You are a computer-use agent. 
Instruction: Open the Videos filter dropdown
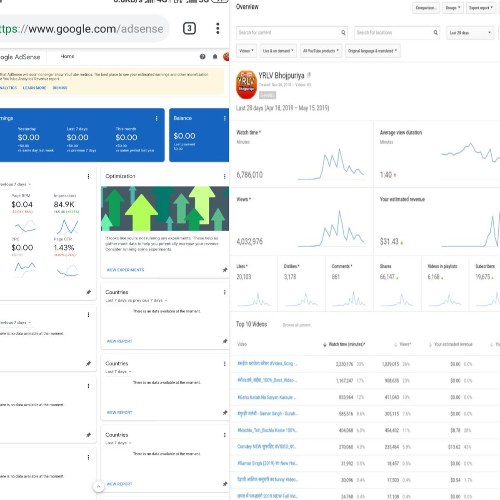tap(246, 51)
